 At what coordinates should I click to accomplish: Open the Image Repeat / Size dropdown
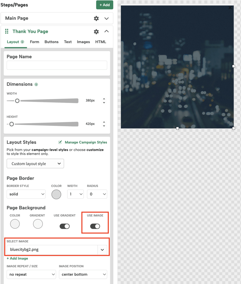31,274
